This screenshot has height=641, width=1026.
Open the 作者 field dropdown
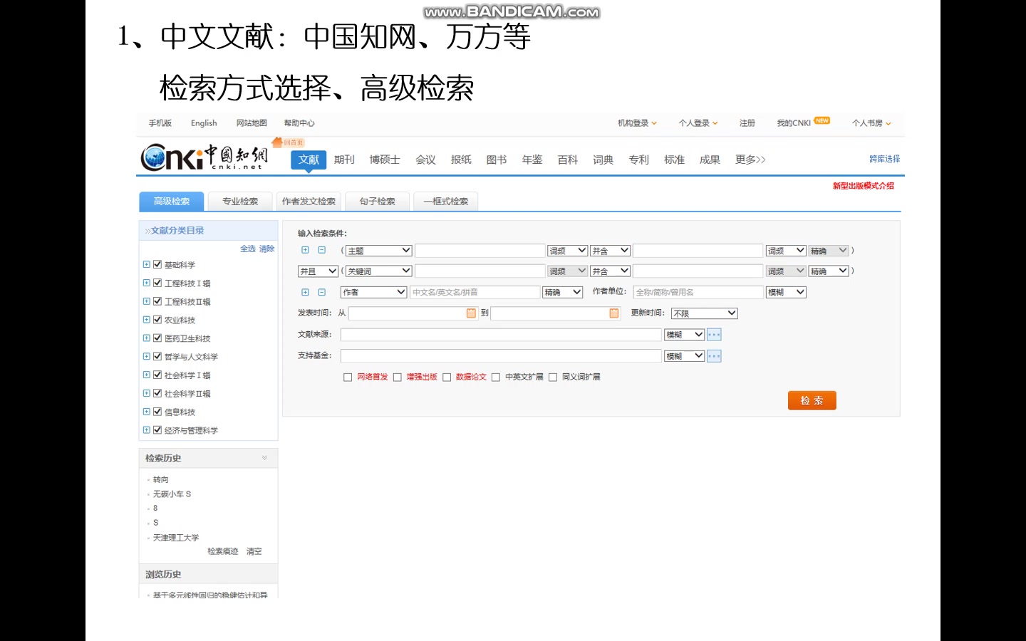373,292
